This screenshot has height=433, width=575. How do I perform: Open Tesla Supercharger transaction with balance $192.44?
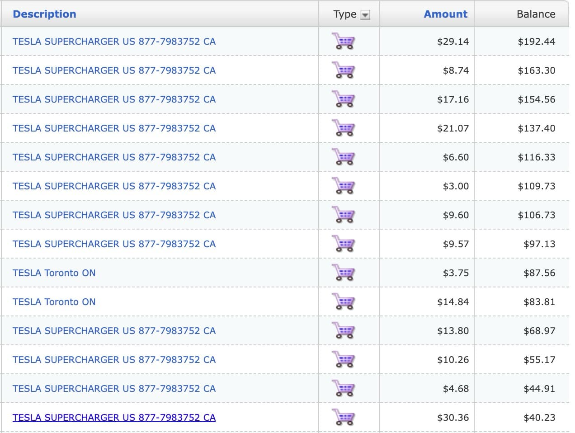pyautogui.click(x=114, y=42)
